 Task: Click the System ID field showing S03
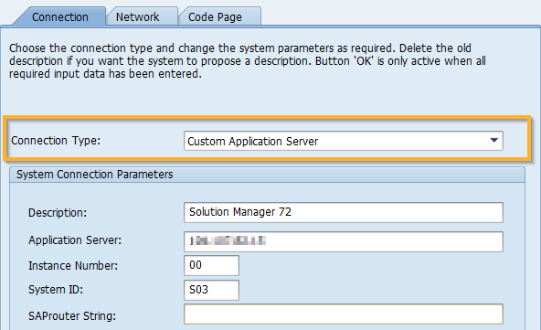coord(211,290)
